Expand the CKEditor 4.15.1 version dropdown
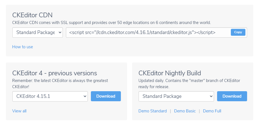 pos(50,96)
